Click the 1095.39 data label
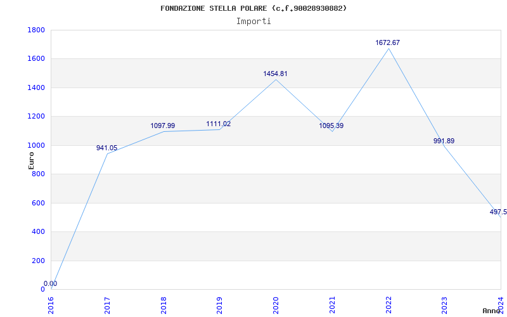Screen dimensions: 507x317 tap(331, 126)
